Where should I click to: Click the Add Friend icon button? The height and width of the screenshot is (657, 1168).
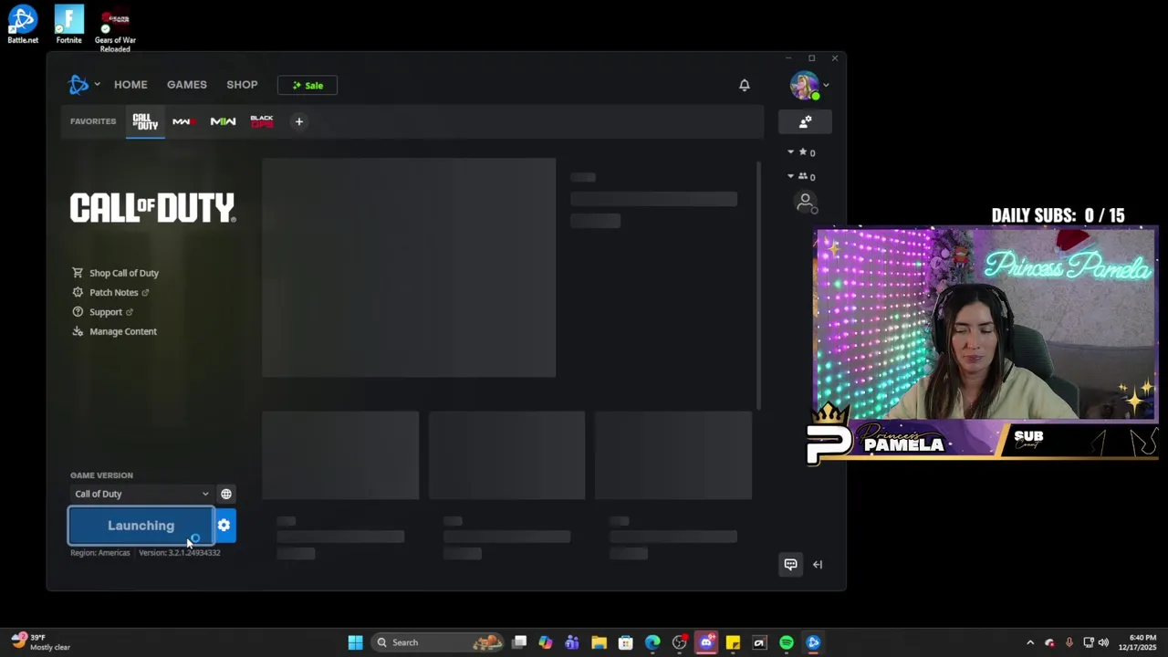[x=805, y=121]
